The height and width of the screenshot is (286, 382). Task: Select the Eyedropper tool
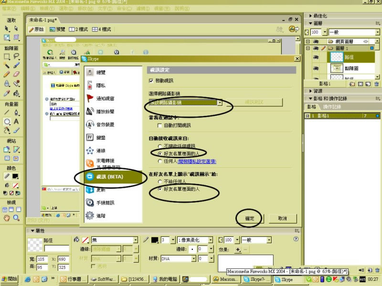coord(7,93)
